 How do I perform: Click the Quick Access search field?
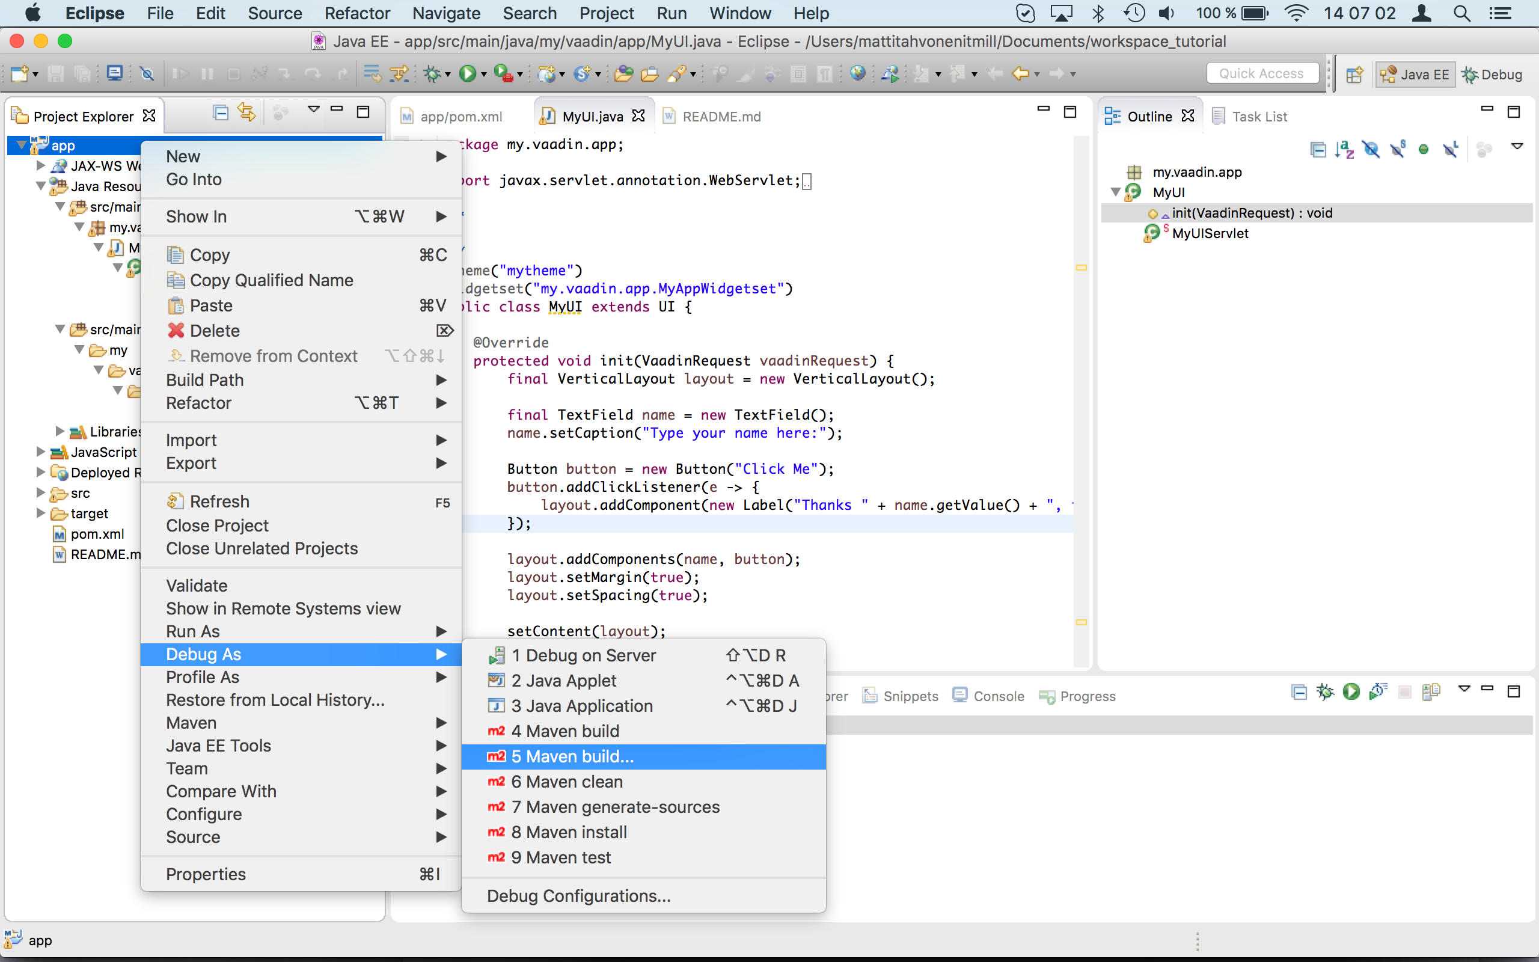[1262, 74]
